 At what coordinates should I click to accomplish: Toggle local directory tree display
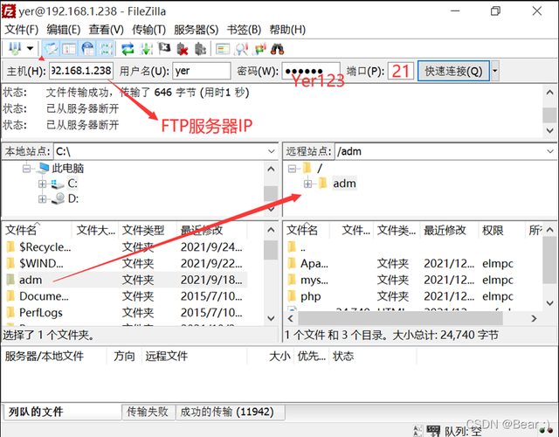click(69, 49)
